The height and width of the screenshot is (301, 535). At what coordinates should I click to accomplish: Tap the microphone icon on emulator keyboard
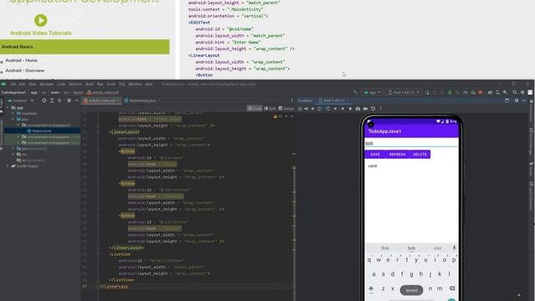[x=454, y=247]
